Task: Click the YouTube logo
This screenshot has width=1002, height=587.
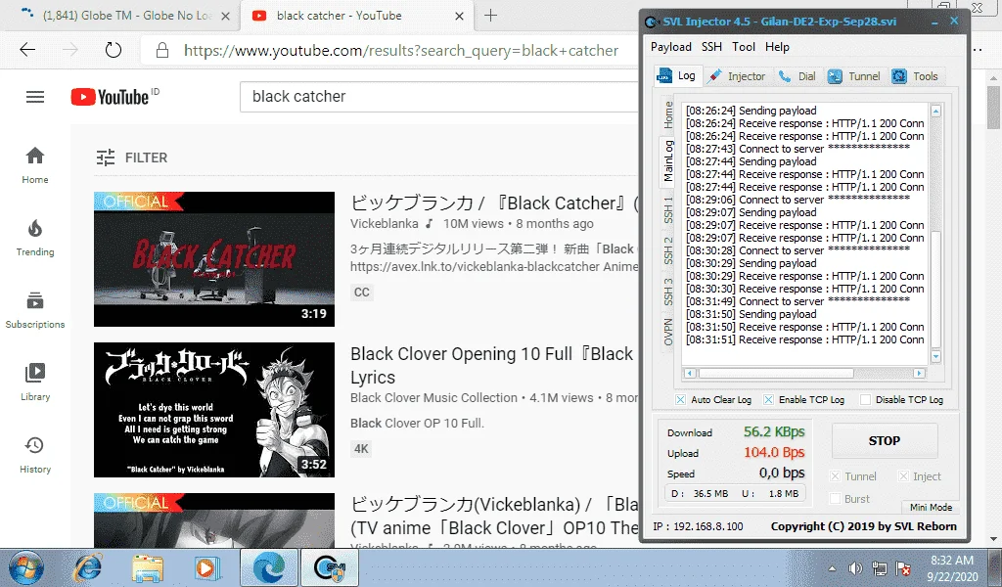Action: point(110,97)
